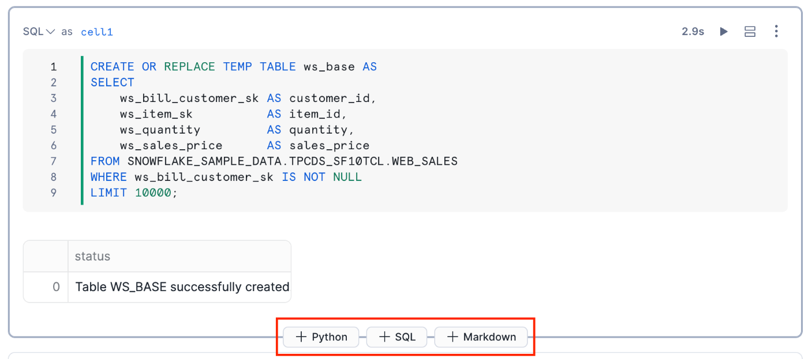808x359 pixels.
Task: Click line number 9 in the gutter
Action: [54, 192]
